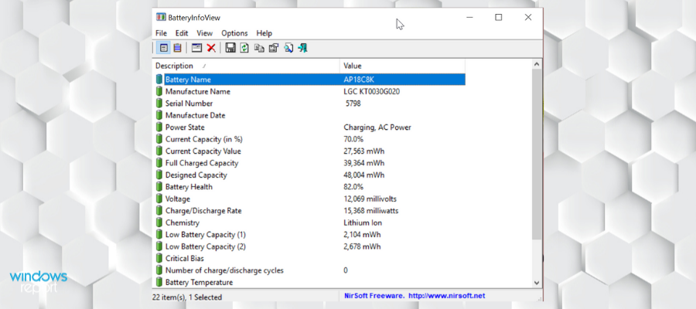This screenshot has width=696, height=309.
Task: Open the File menu
Action: [161, 33]
